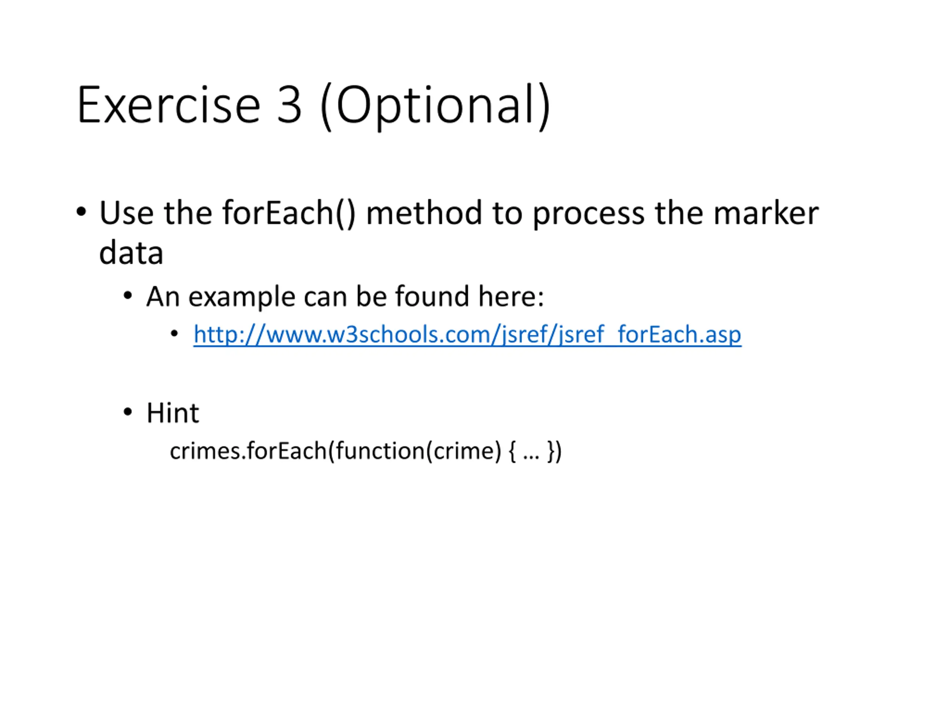Click the bullet marker before "Hint"
Image resolution: width=949 pixels, height=711 pixels.
128,412
